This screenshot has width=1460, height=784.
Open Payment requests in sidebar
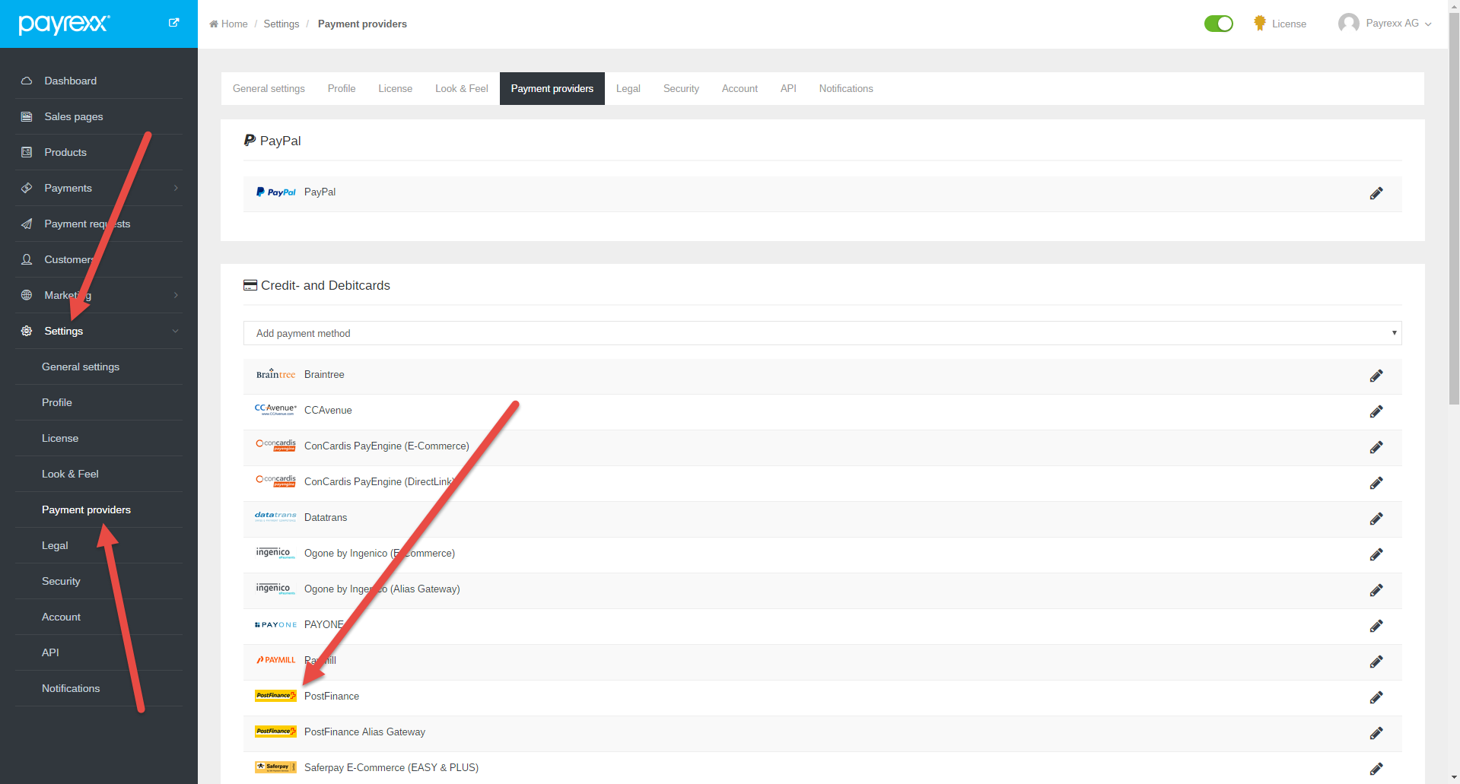click(87, 224)
